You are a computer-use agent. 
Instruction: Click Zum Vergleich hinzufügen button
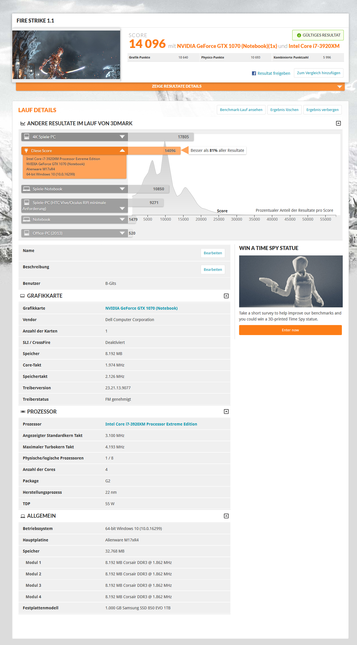coord(318,73)
